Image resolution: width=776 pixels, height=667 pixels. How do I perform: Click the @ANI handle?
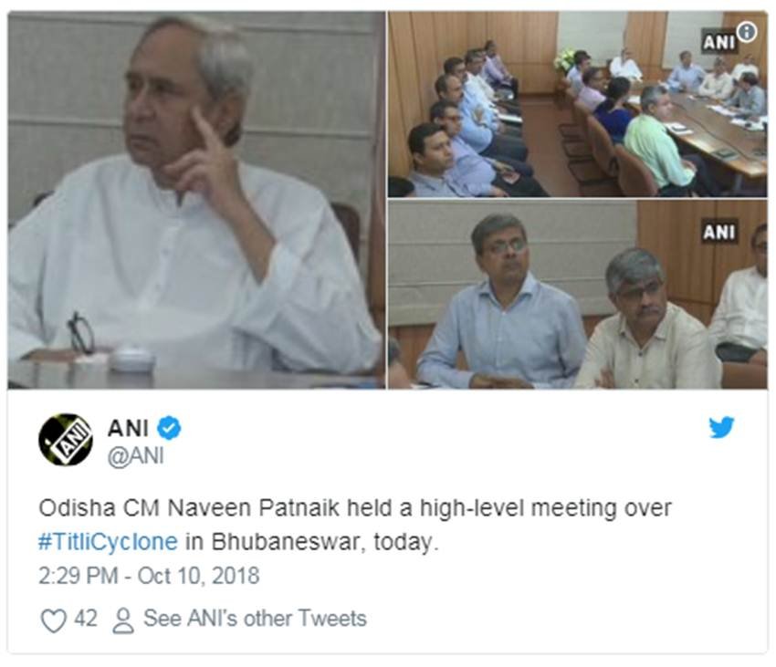[136, 456]
